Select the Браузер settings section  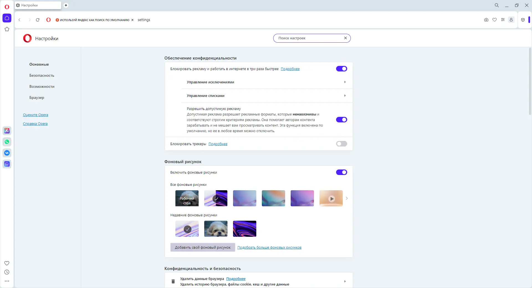click(x=37, y=97)
